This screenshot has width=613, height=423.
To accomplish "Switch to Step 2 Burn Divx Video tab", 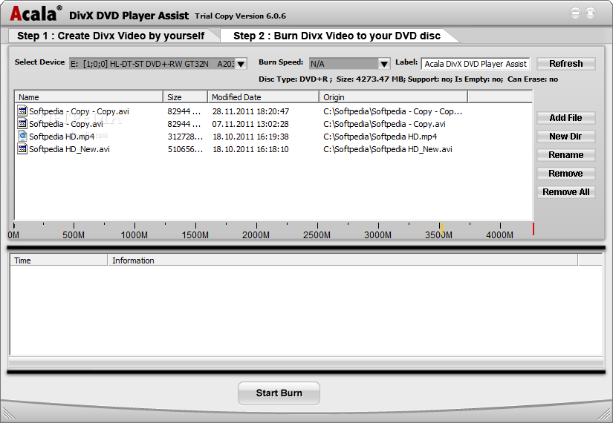I will (x=337, y=36).
